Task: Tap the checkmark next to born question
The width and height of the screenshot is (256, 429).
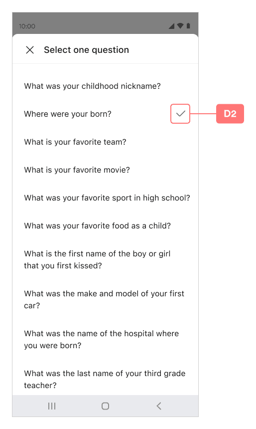Action: (180, 114)
